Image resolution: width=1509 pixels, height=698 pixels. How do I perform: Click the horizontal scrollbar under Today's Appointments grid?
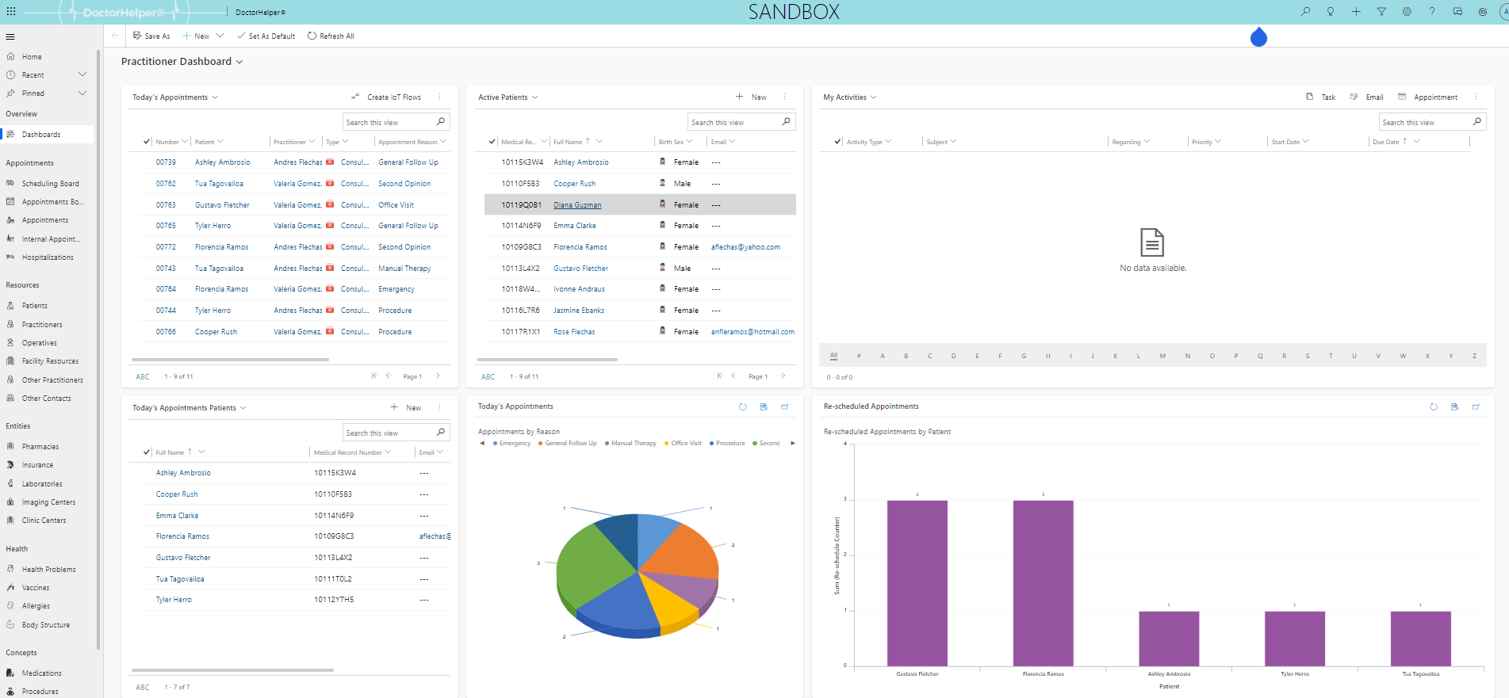pyautogui.click(x=231, y=360)
